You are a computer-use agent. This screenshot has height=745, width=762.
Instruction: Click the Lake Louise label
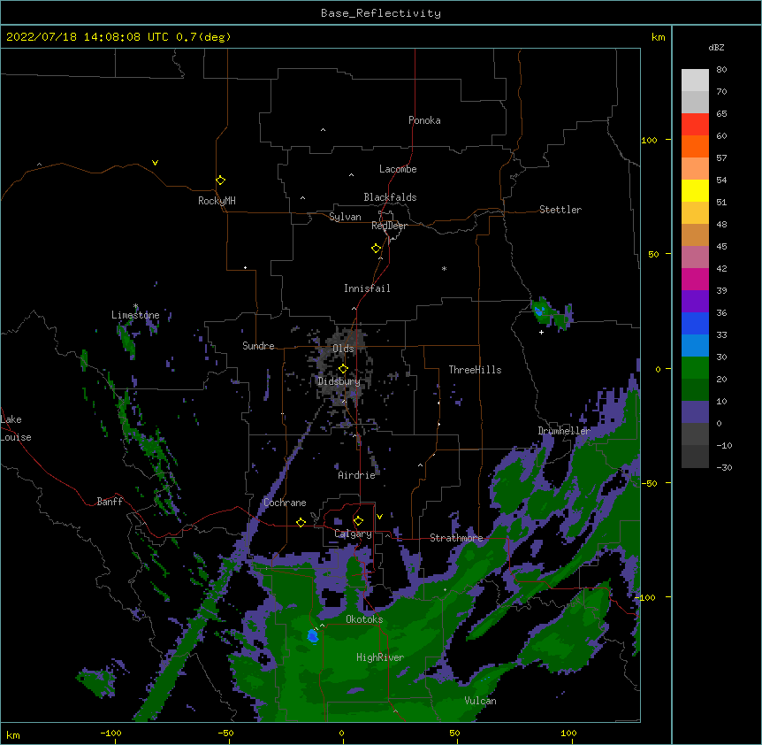16,428
